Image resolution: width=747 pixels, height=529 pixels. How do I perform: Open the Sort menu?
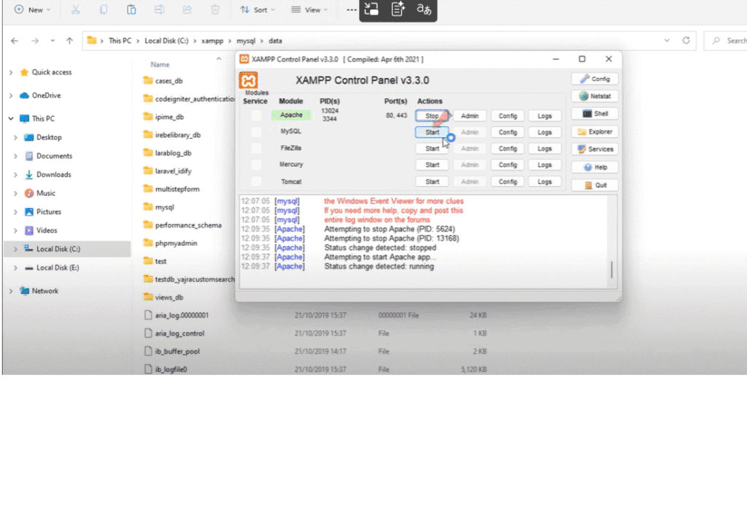pyautogui.click(x=258, y=9)
